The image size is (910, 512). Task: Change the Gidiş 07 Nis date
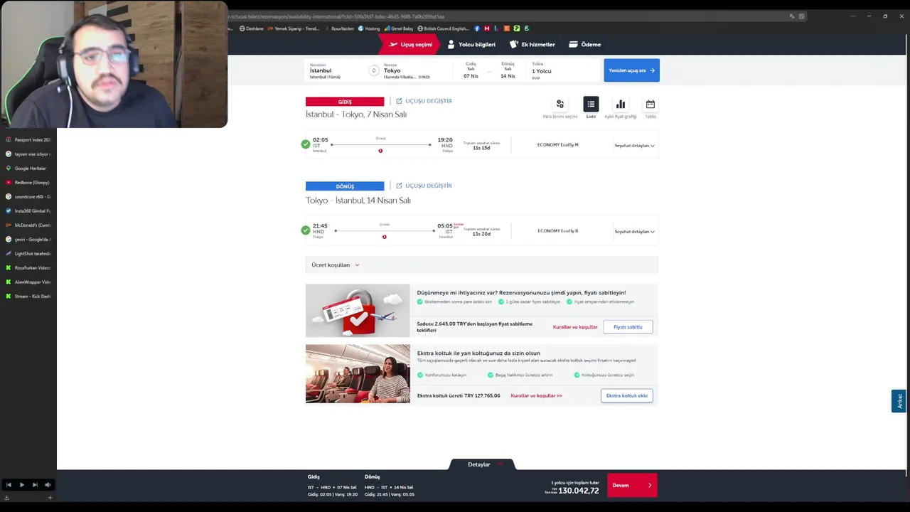(x=471, y=70)
